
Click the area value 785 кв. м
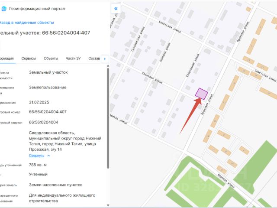pos(38,165)
